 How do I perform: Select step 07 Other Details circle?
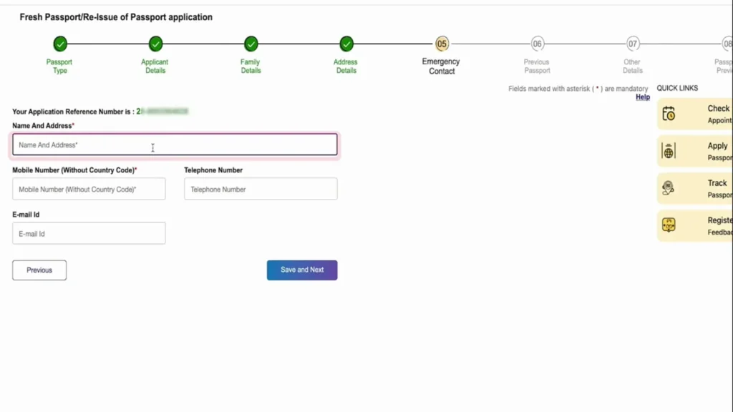pyautogui.click(x=633, y=44)
